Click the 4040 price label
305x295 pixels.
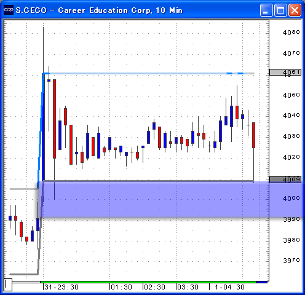tap(291, 116)
